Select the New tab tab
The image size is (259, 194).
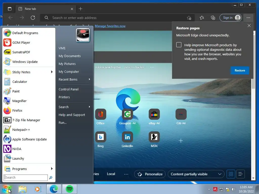(46, 9)
